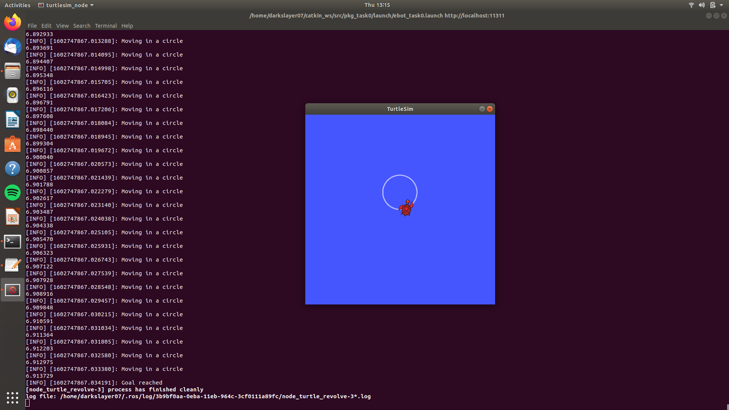Open LibreOffice Impress
Viewport: 729px width, 410px height.
pyautogui.click(x=12, y=217)
